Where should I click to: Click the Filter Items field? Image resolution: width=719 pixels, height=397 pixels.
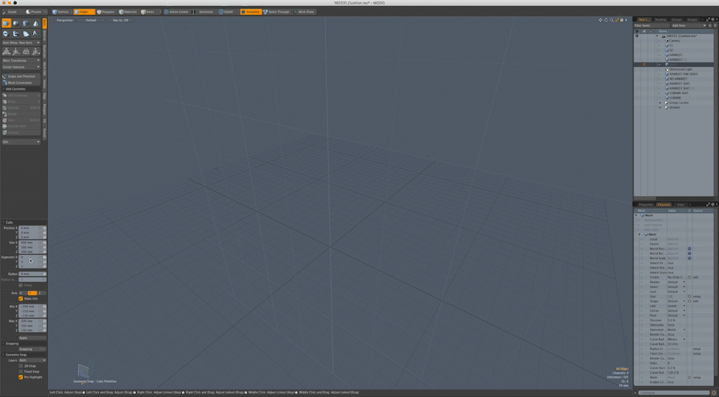[651, 26]
